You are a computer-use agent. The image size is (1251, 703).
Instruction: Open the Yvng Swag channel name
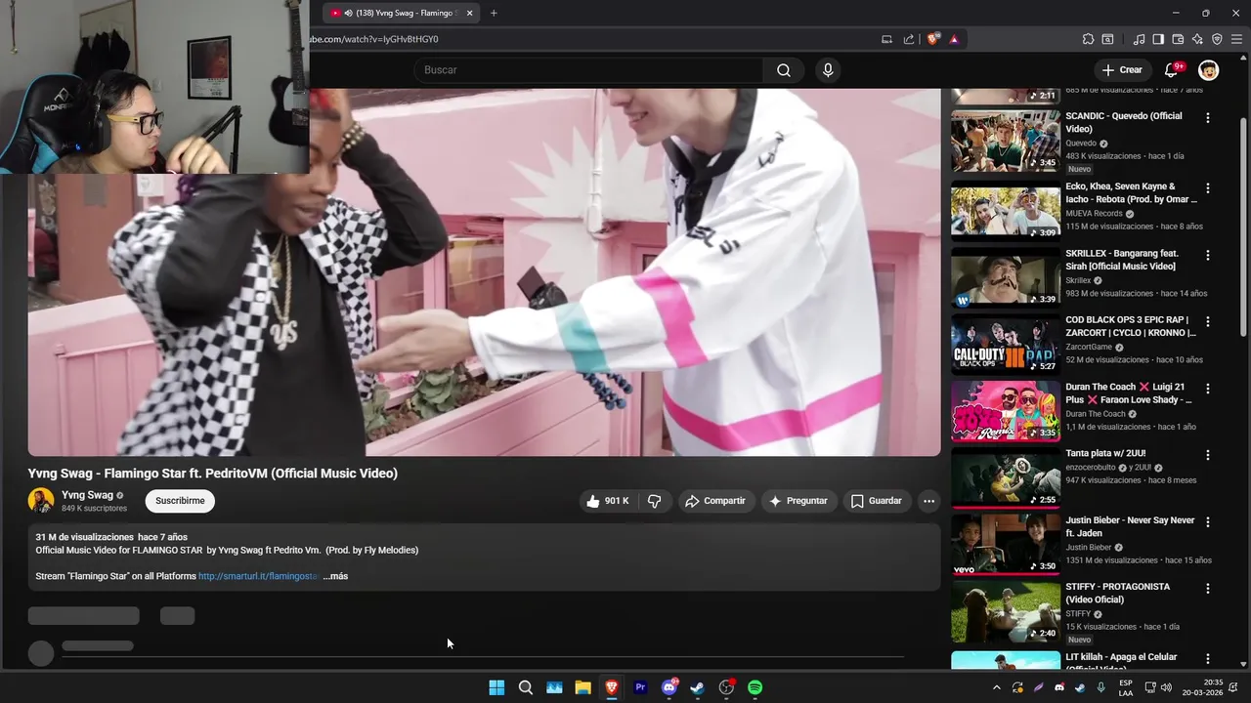(x=87, y=495)
